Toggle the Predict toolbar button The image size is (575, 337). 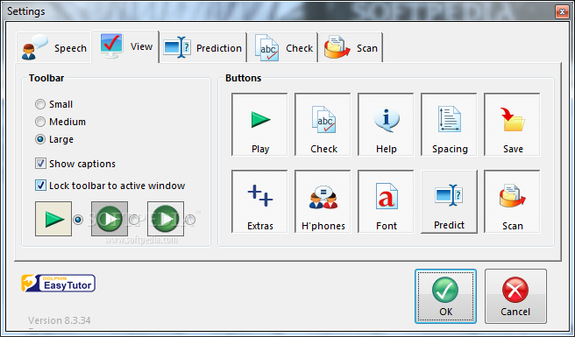click(x=449, y=201)
